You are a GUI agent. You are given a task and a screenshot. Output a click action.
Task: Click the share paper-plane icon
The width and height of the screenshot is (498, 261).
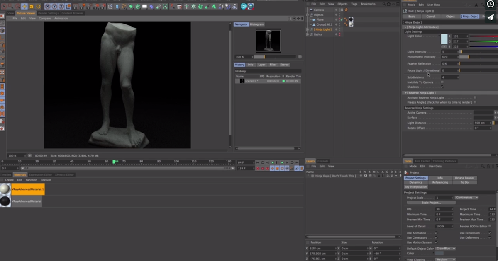click(491, 17)
